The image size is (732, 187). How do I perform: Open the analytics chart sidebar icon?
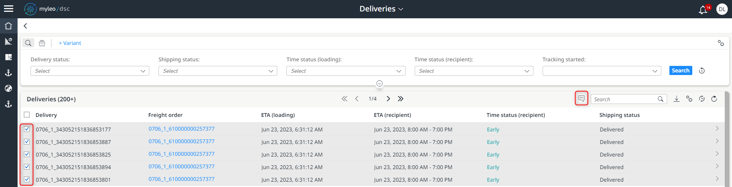(x=8, y=42)
